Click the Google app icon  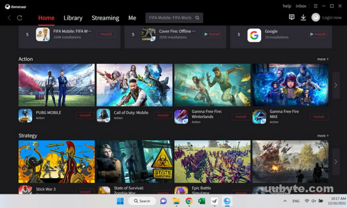click(x=254, y=35)
